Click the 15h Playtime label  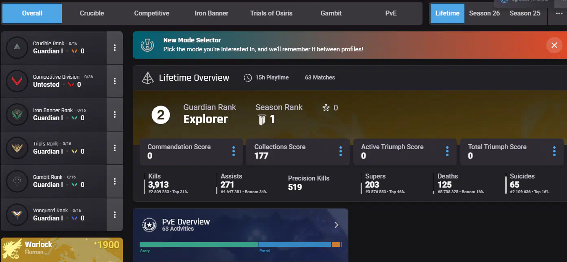pyautogui.click(x=272, y=77)
